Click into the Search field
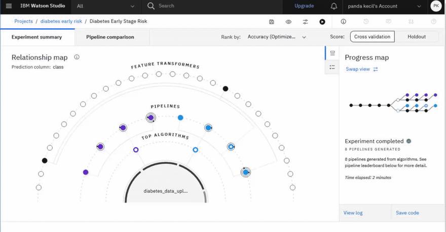 (213, 6)
